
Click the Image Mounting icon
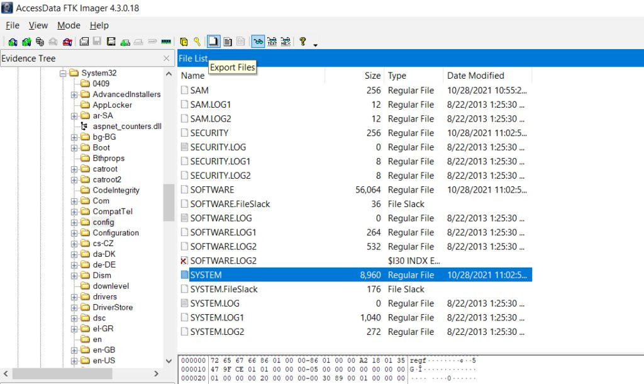coord(40,42)
